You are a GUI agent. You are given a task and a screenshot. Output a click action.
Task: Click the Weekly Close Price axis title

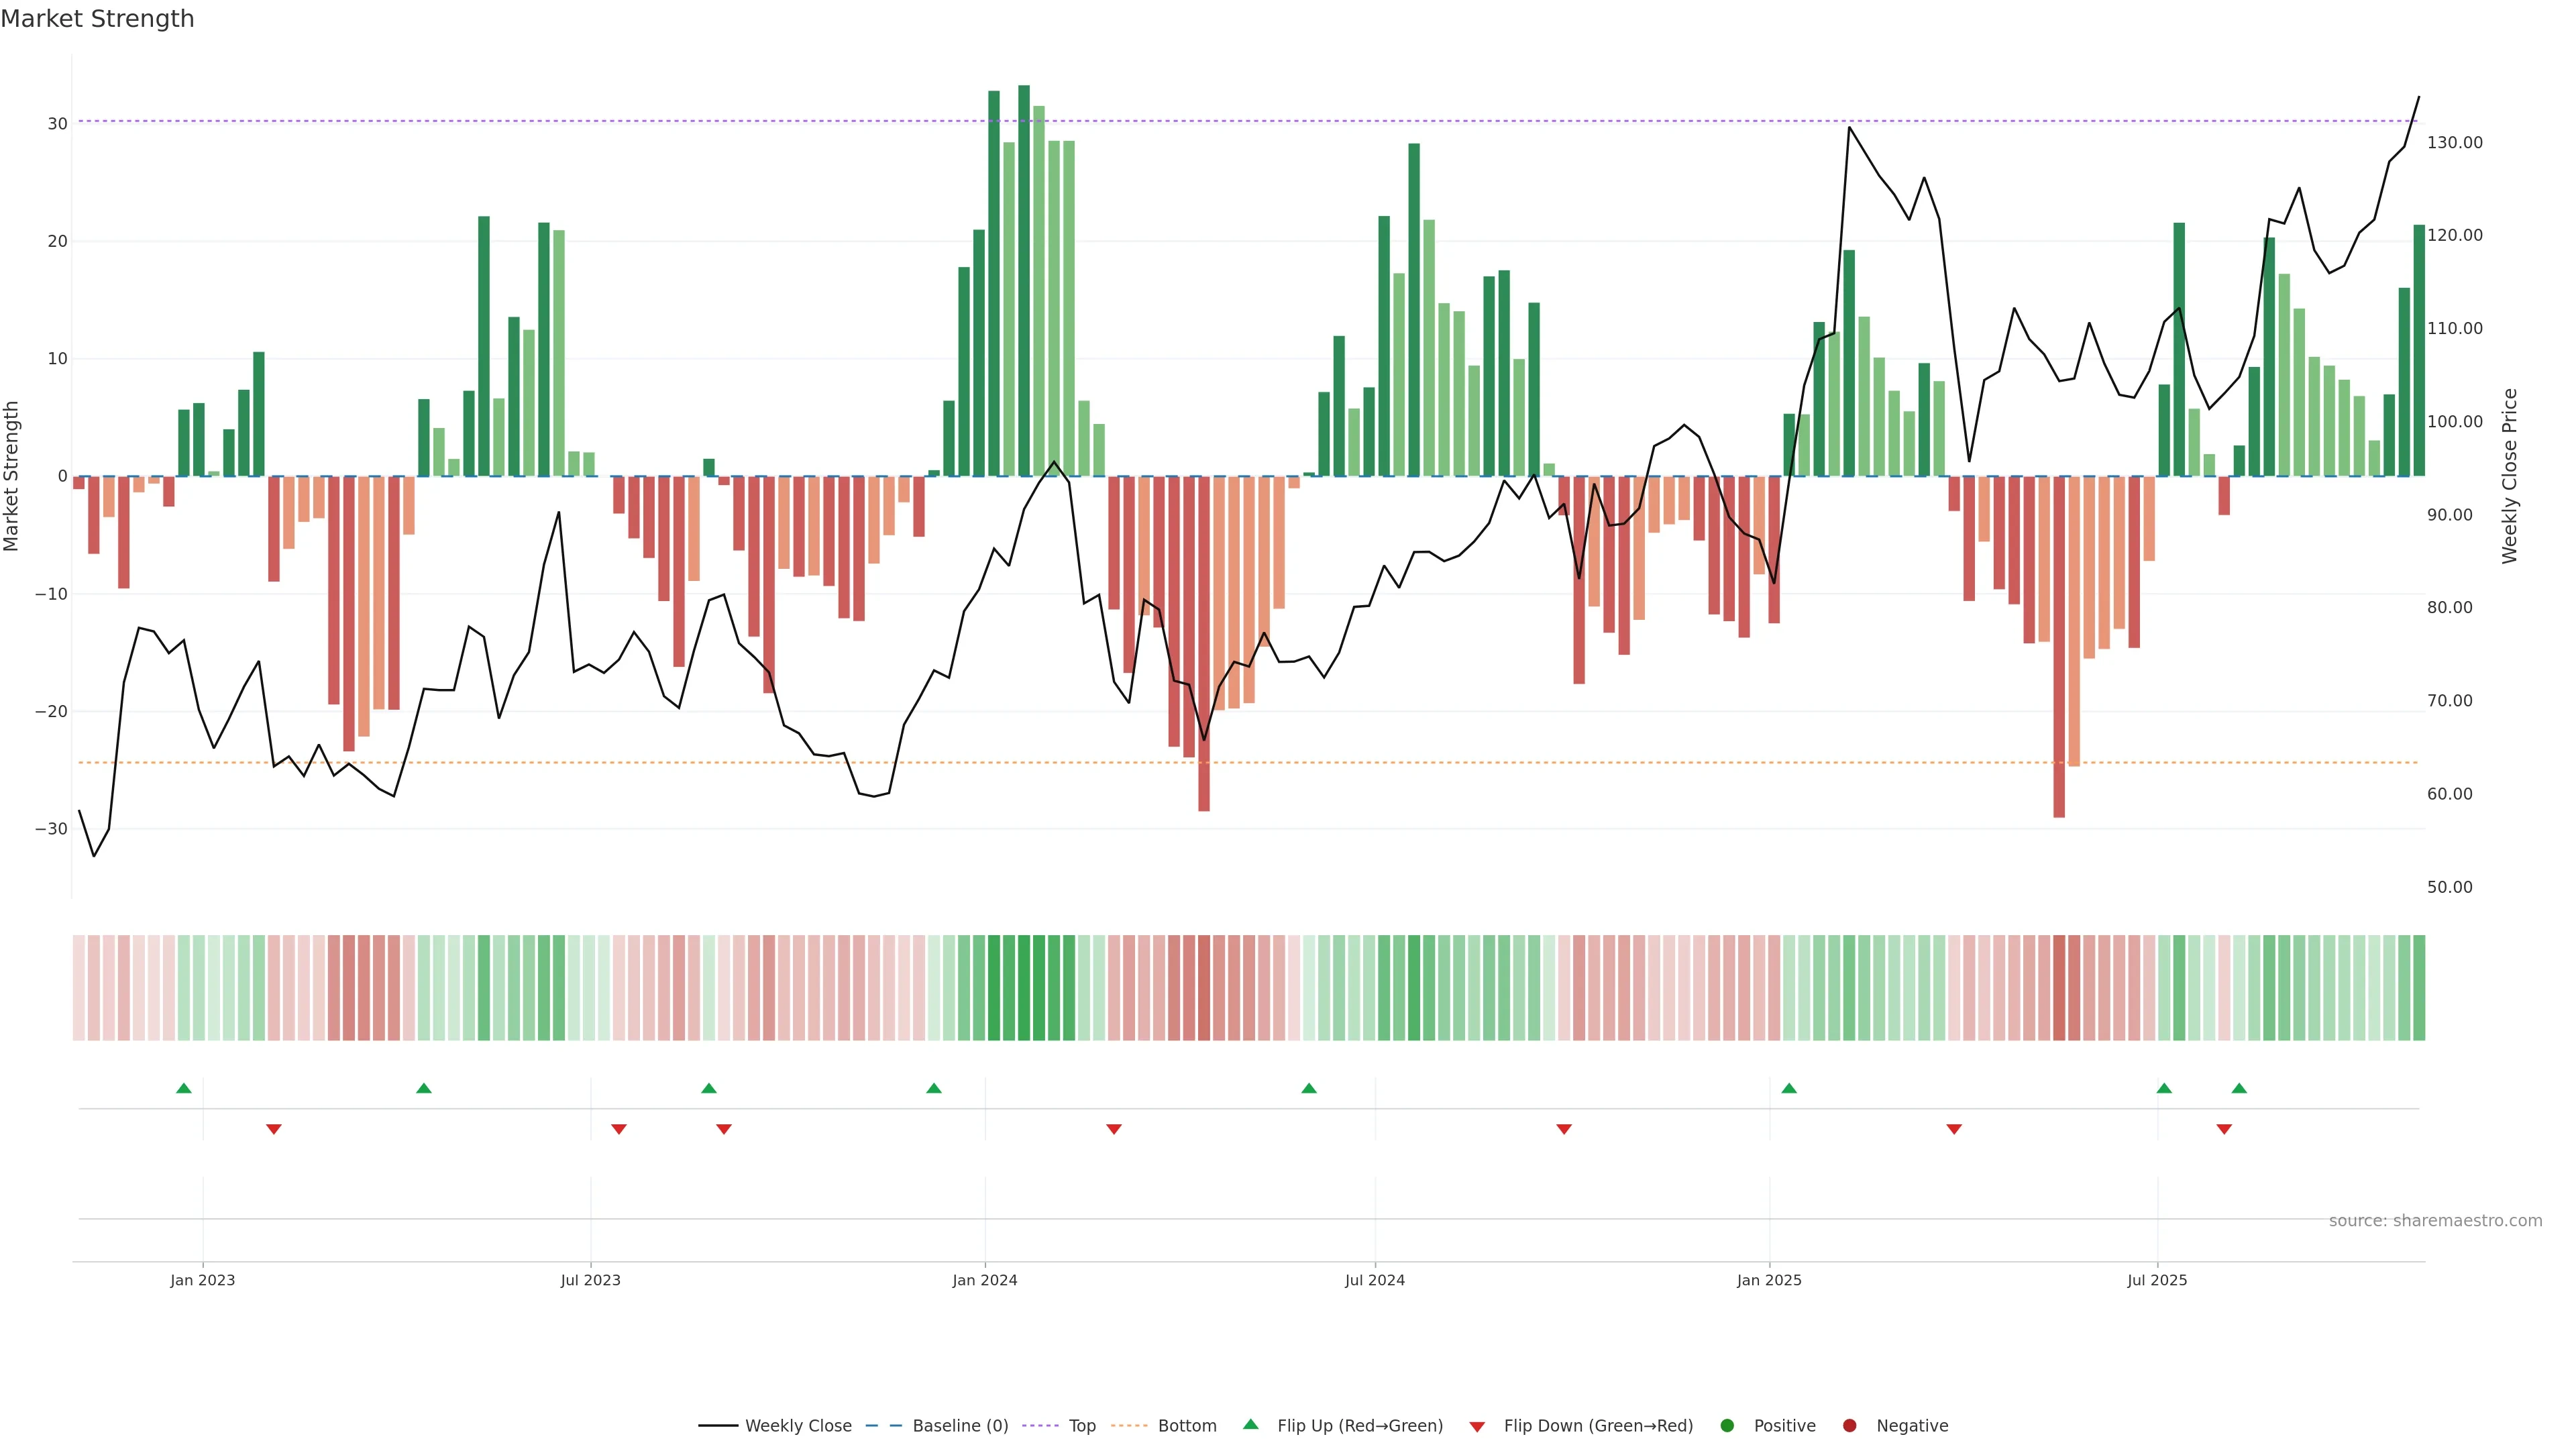pyautogui.click(x=2509, y=476)
